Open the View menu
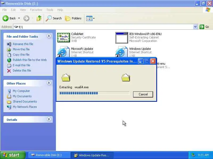213x159 pixels. click(23, 10)
